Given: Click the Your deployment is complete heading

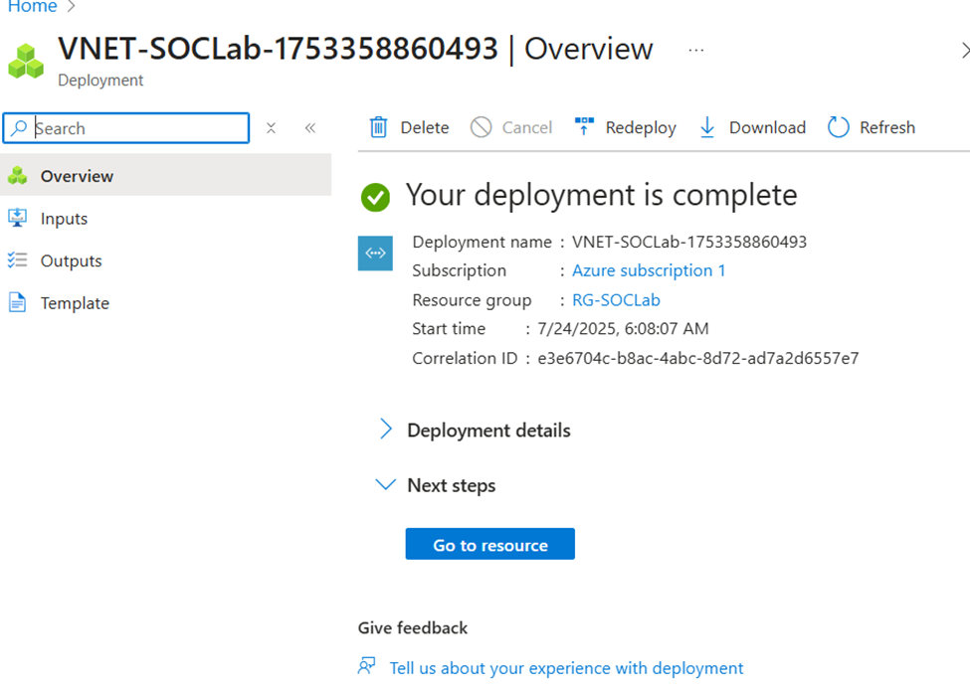Looking at the screenshot, I should coord(601,195).
